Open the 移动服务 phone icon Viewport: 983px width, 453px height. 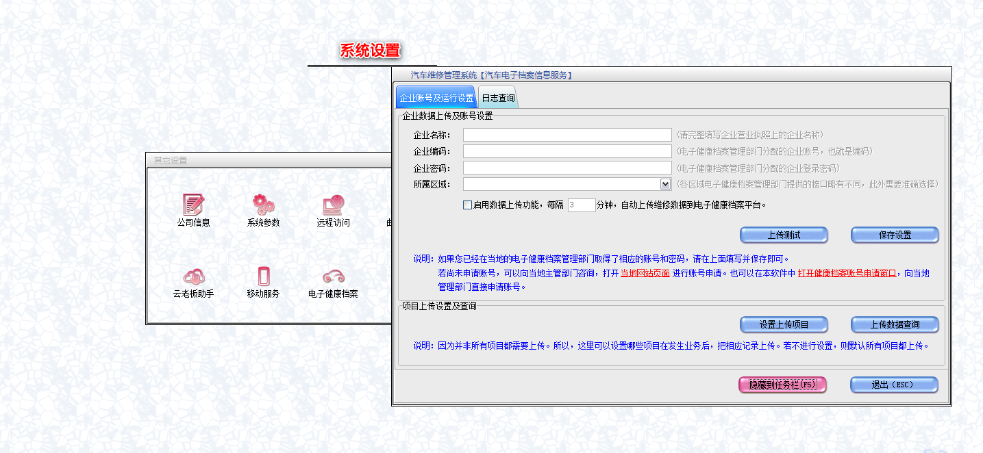pyautogui.click(x=263, y=276)
